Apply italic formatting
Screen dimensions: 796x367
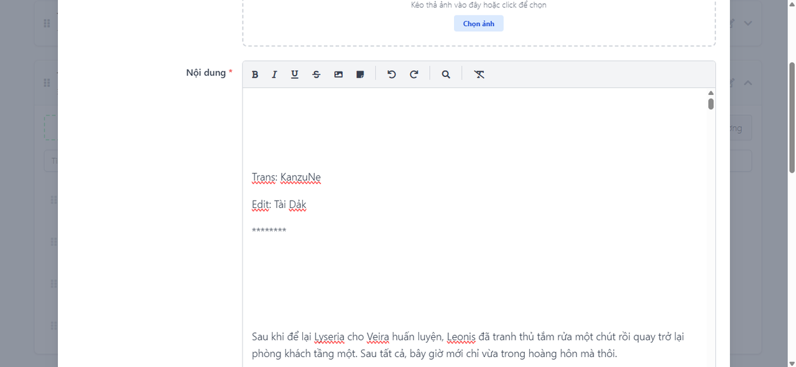(274, 75)
